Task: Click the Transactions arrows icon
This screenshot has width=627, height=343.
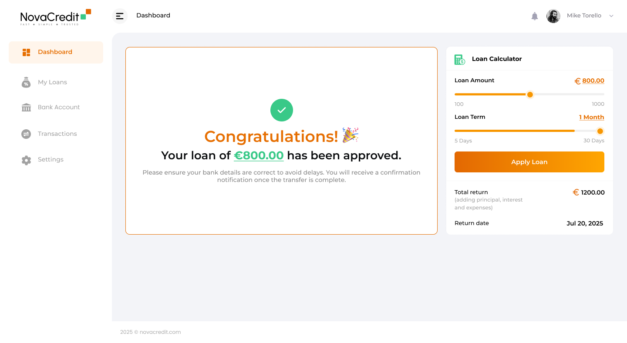Action: coord(26,134)
